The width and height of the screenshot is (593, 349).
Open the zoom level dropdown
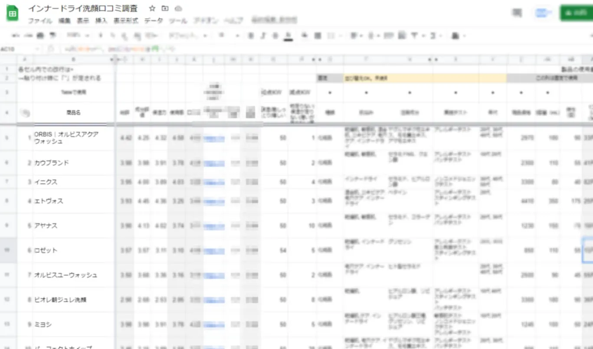78,36
